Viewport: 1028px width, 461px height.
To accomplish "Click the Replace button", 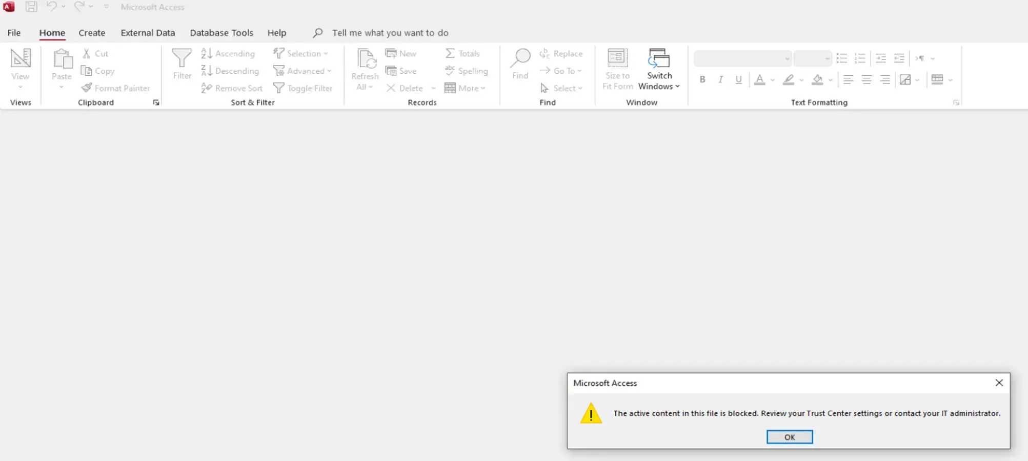I will point(561,53).
